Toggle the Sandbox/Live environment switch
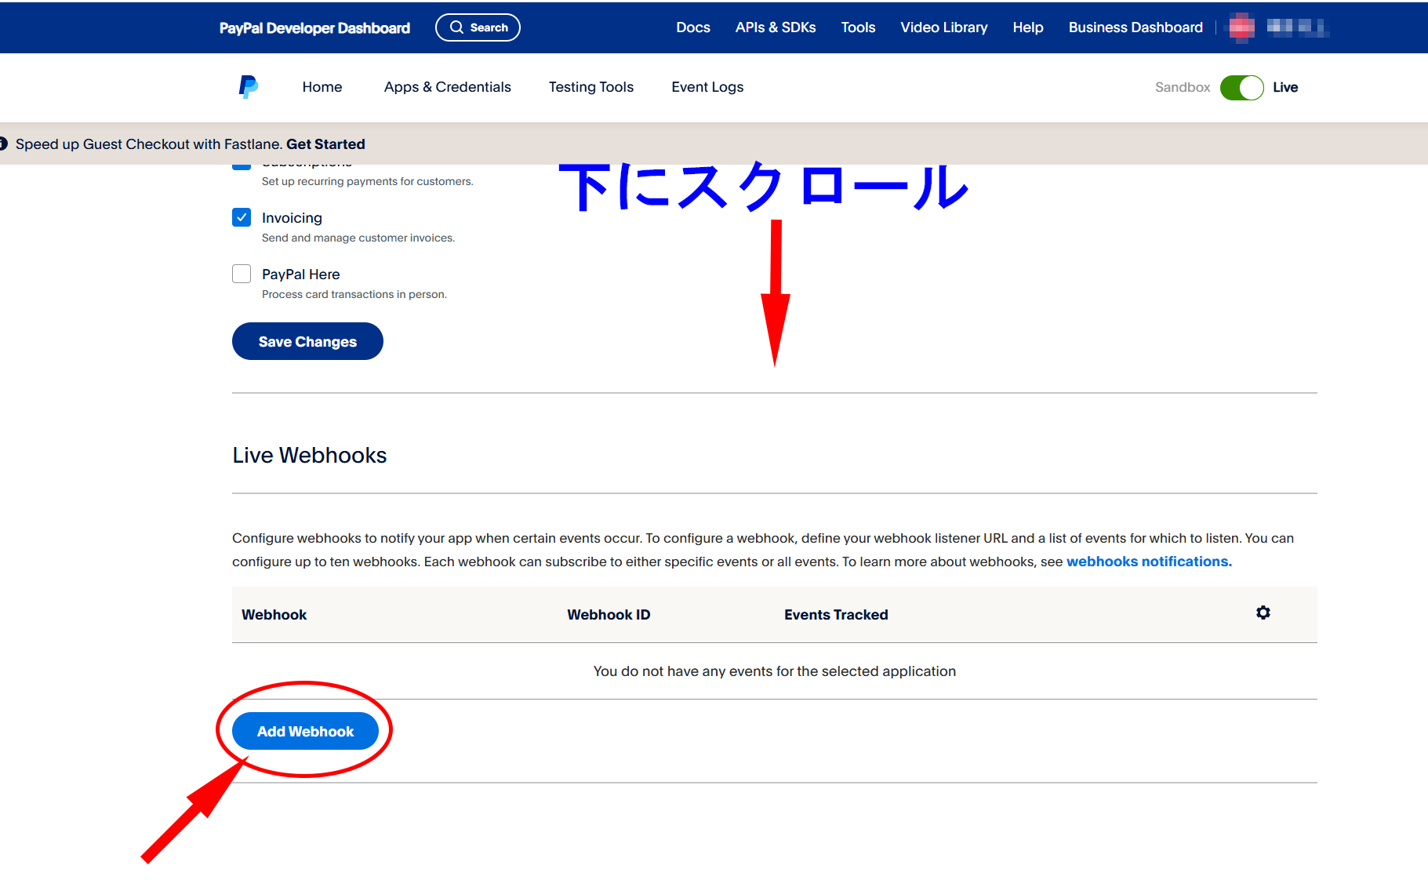Screen dimensions: 1428x887 [1241, 87]
